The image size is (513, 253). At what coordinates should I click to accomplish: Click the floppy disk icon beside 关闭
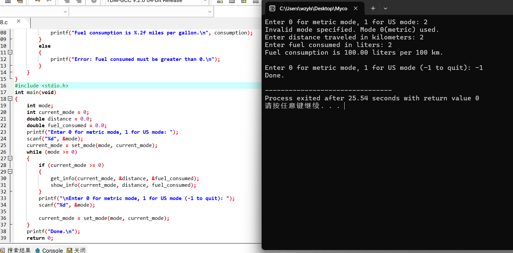[x=69, y=251]
